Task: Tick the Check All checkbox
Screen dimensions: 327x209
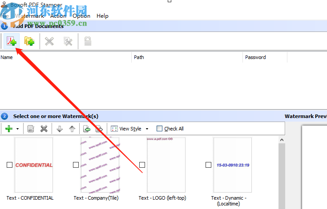Action: coord(159,129)
